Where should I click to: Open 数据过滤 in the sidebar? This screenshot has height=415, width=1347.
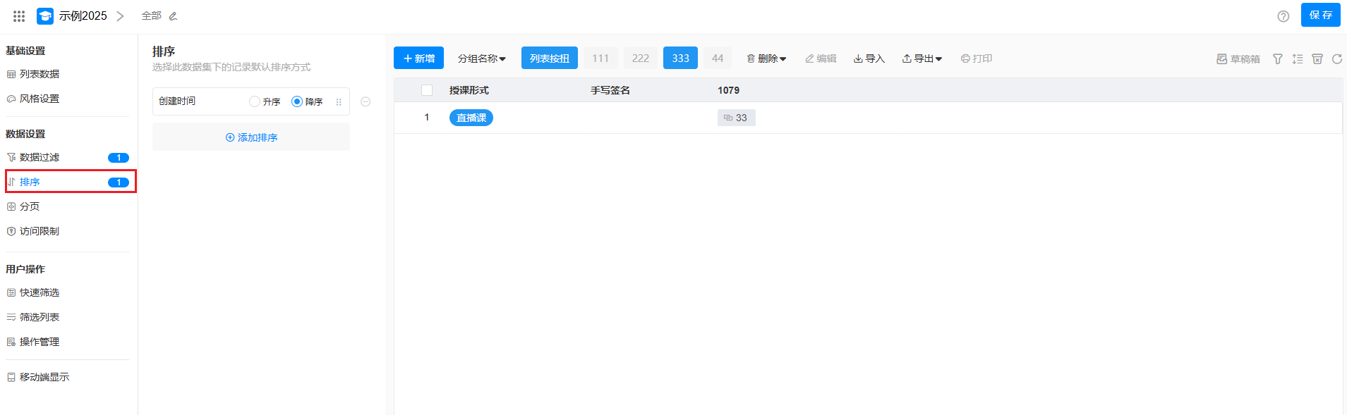pos(40,157)
